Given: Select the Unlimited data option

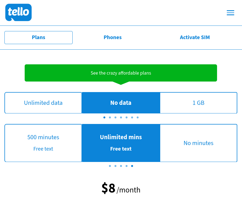Looking at the screenshot, I should 43,103.
